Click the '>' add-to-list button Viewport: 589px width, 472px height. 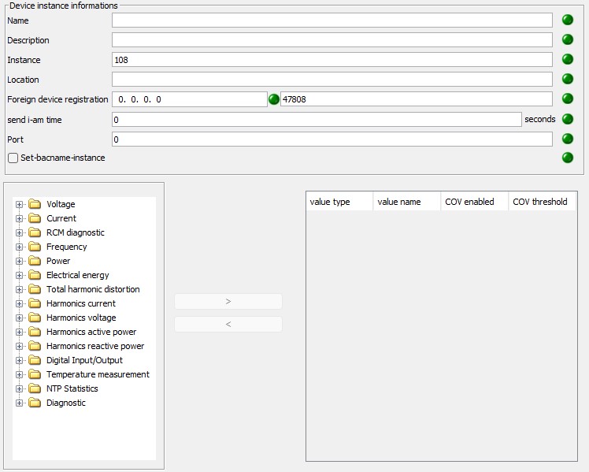(x=228, y=301)
